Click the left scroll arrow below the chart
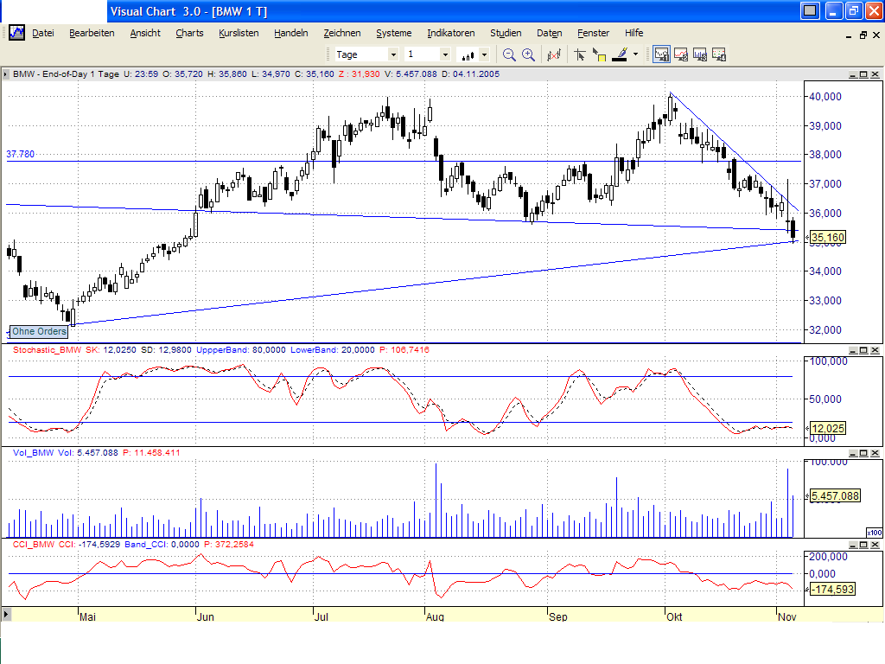 tap(8, 616)
